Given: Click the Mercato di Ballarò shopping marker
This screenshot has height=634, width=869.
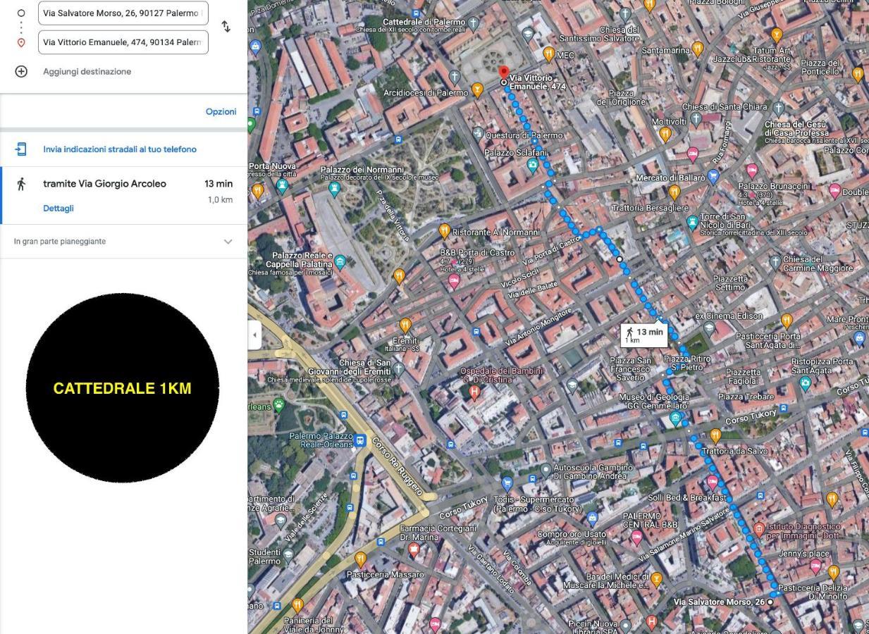Looking at the screenshot, I should point(713,176).
